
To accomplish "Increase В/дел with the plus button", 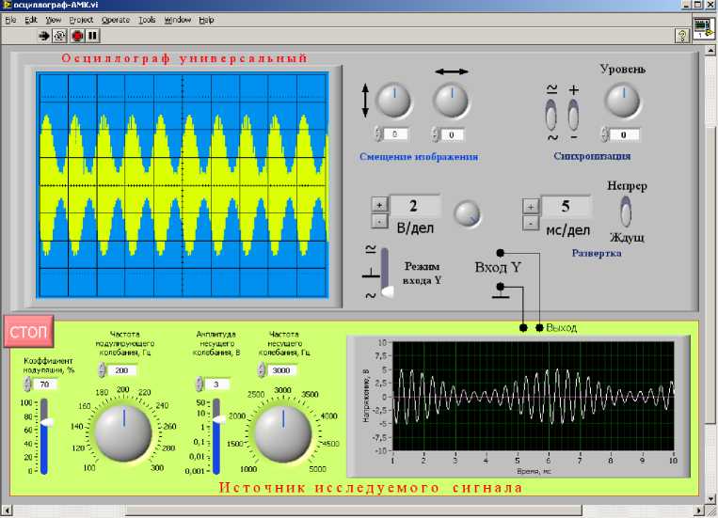I will (x=378, y=204).
